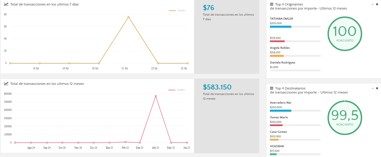The image size is (381, 157).
Task: Click the Feb 25 data point on pink line
Action: pyautogui.click(x=125, y=142)
